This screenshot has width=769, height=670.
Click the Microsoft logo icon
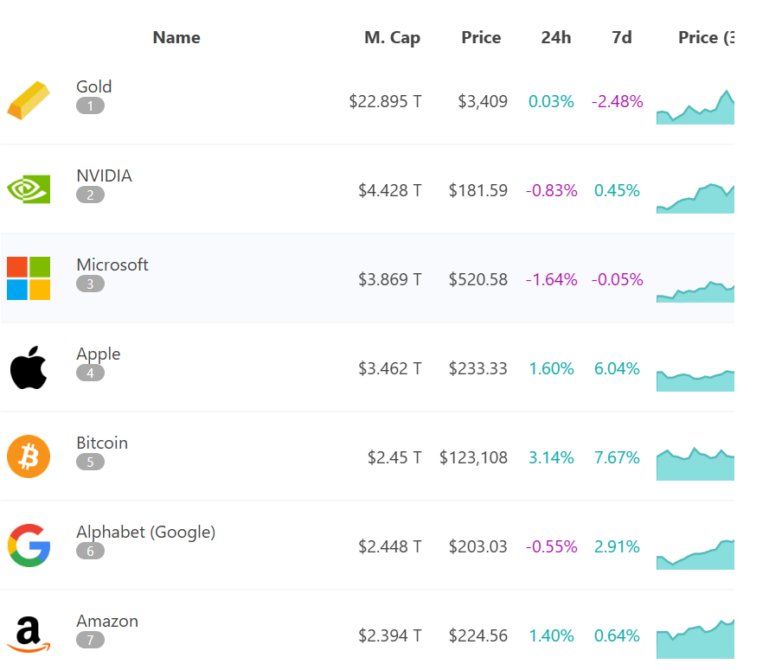coord(29,278)
